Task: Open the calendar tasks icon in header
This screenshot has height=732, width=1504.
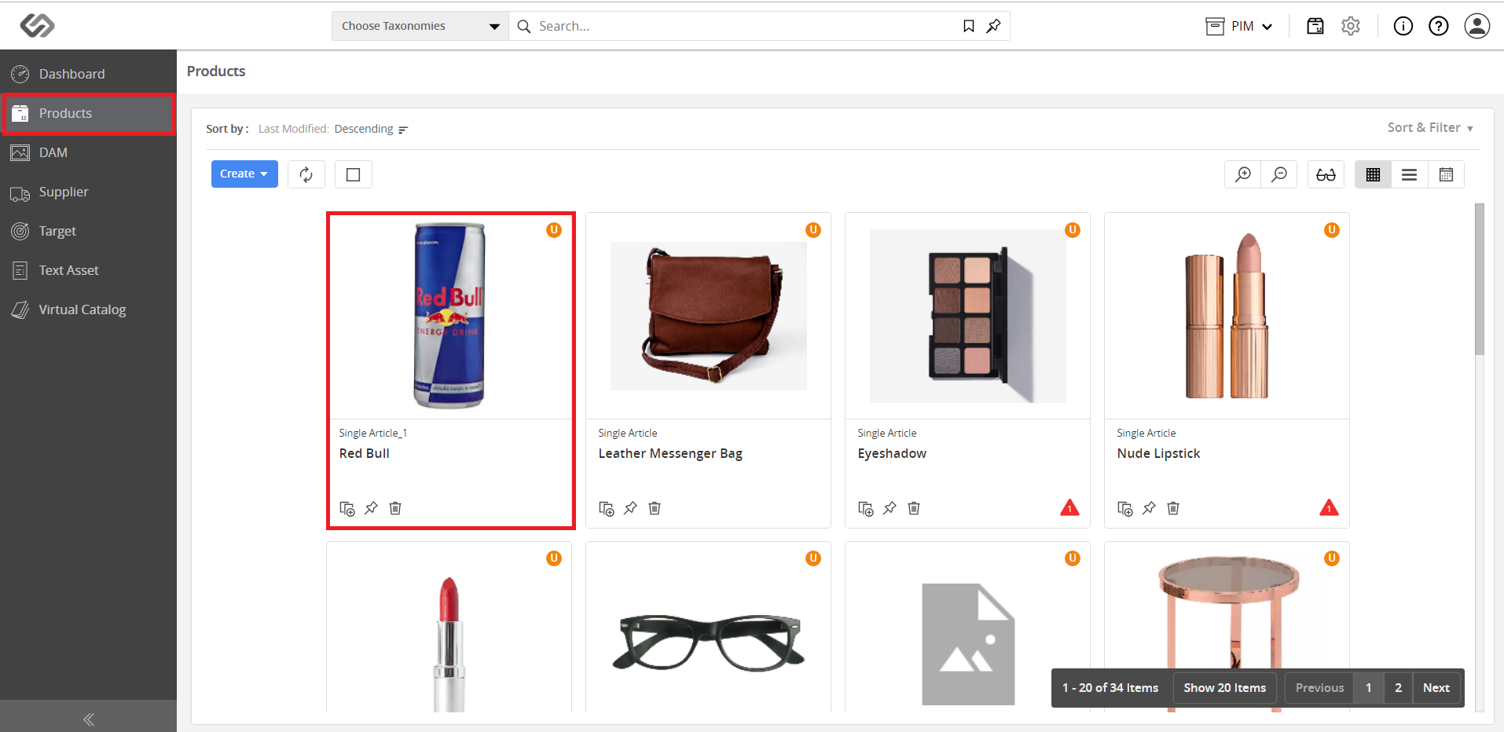Action: click(x=1315, y=26)
